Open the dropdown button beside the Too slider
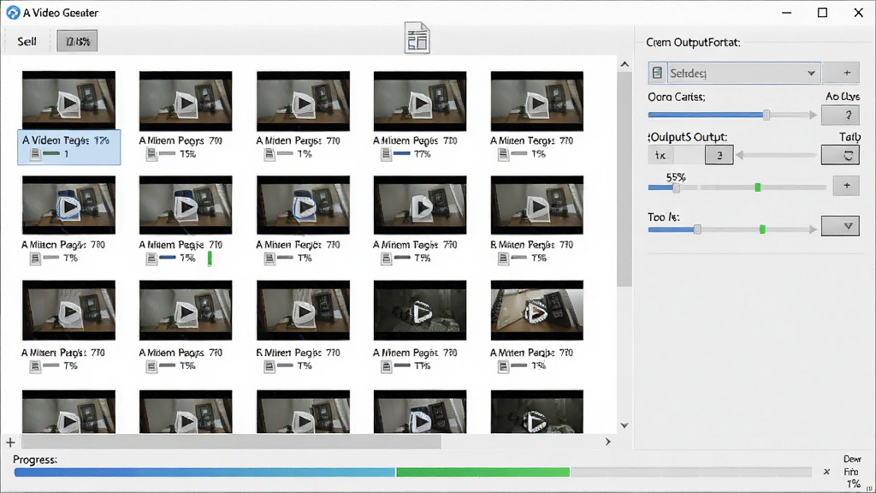This screenshot has width=876, height=493. [x=840, y=226]
